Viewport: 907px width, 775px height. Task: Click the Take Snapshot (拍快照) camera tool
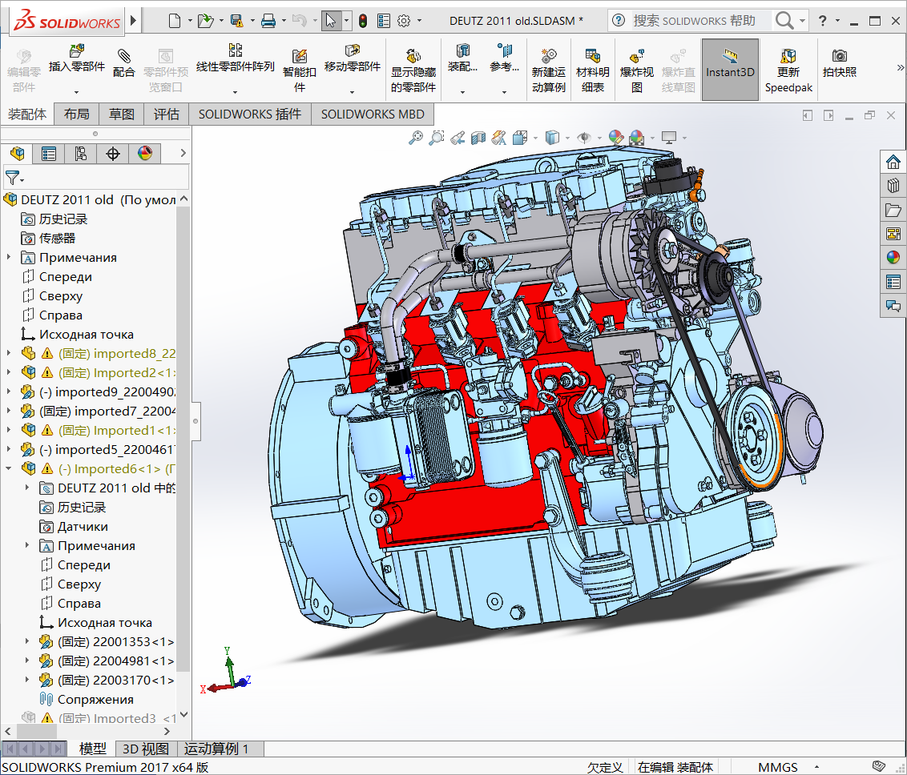(x=840, y=63)
